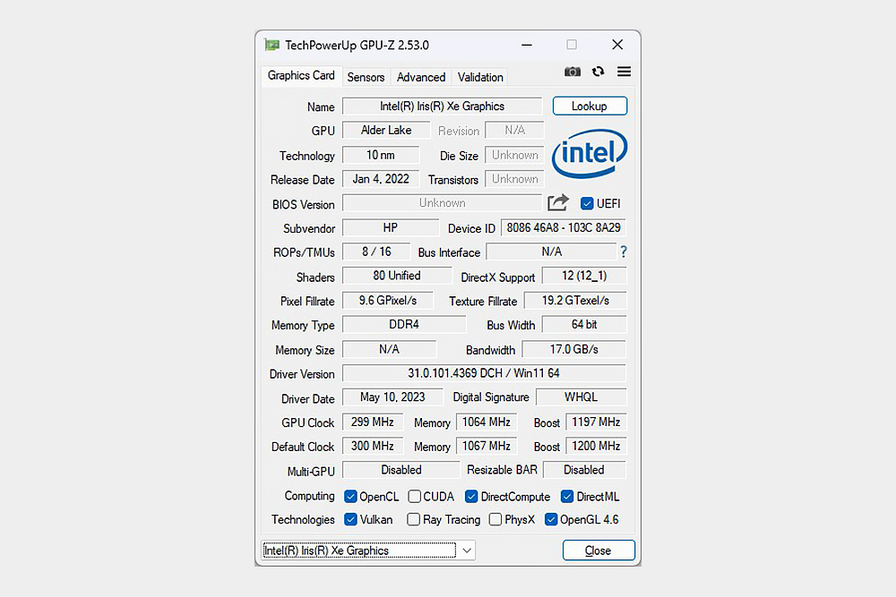Viewport: 896px width, 597px height.
Task: Click the Lookup button
Action: (590, 107)
